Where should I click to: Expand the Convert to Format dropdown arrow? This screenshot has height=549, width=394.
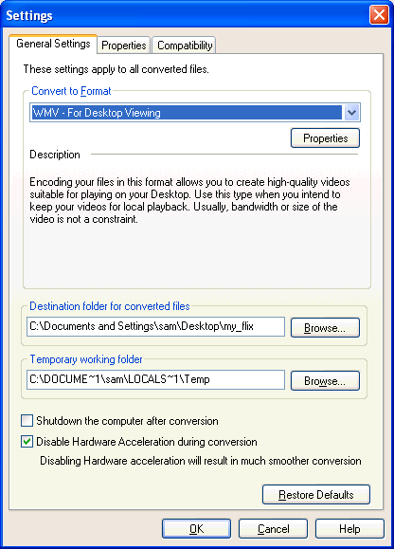click(x=351, y=113)
